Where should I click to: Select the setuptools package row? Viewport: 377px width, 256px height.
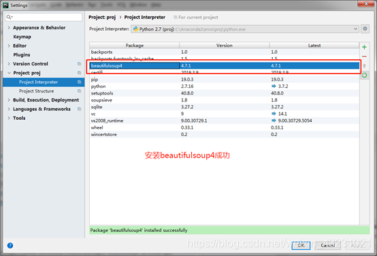click(x=225, y=93)
